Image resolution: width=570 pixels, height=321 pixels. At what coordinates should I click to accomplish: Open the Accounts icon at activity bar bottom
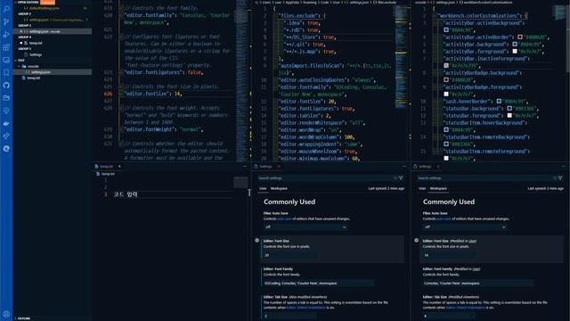click(x=6, y=314)
